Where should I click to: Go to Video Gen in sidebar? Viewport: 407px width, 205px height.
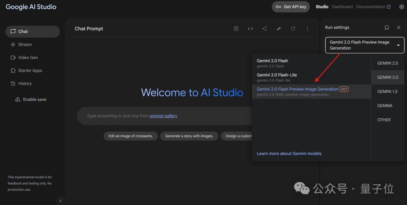pos(28,57)
